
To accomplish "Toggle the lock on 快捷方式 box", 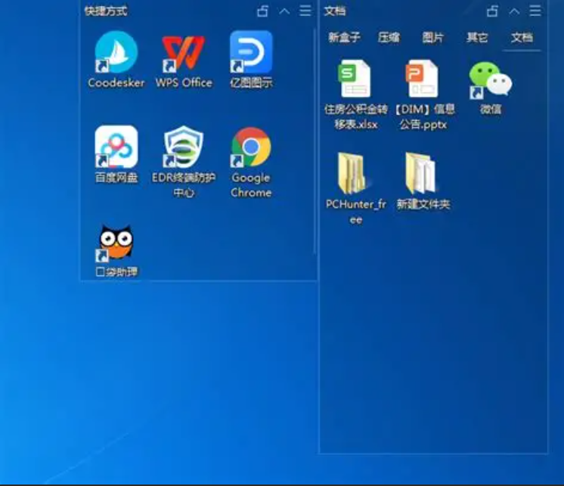I will tap(263, 11).
